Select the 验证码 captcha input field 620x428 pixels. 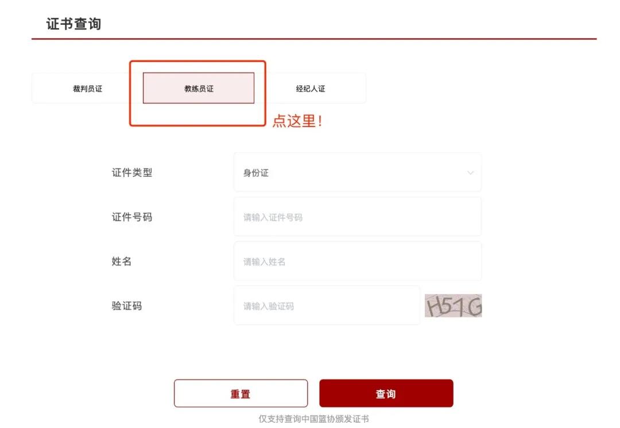(x=327, y=305)
